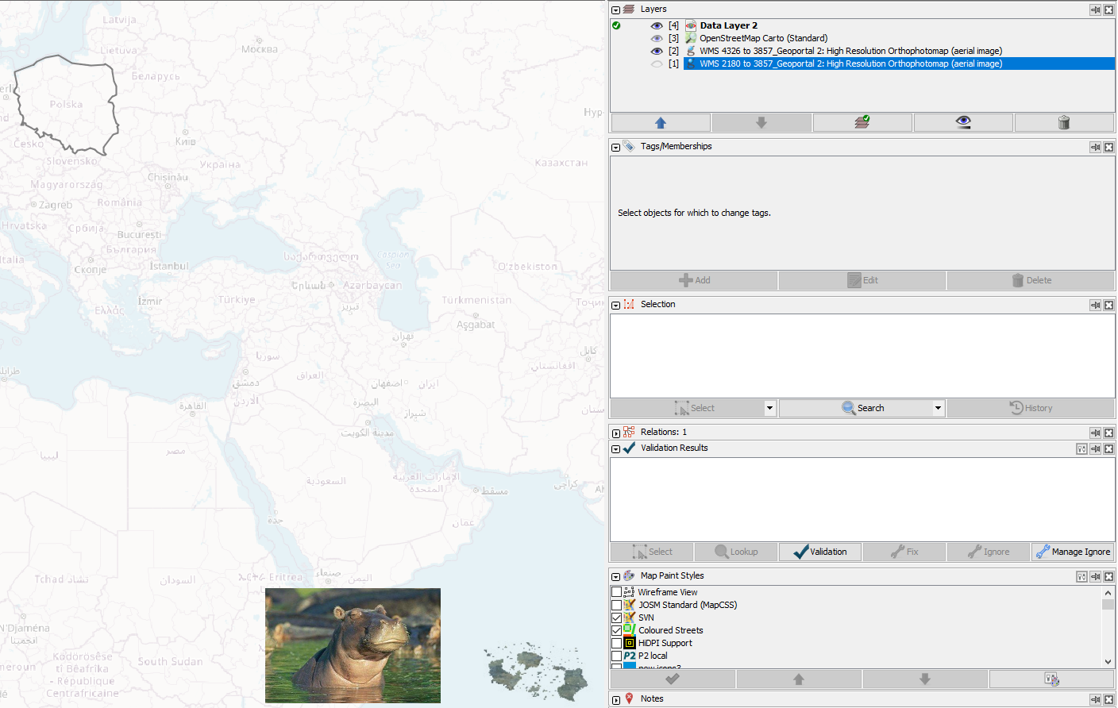This screenshot has width=1118, height=708.
Task: Uncheck the Coloured Streets style
Action: click(617, 630)
